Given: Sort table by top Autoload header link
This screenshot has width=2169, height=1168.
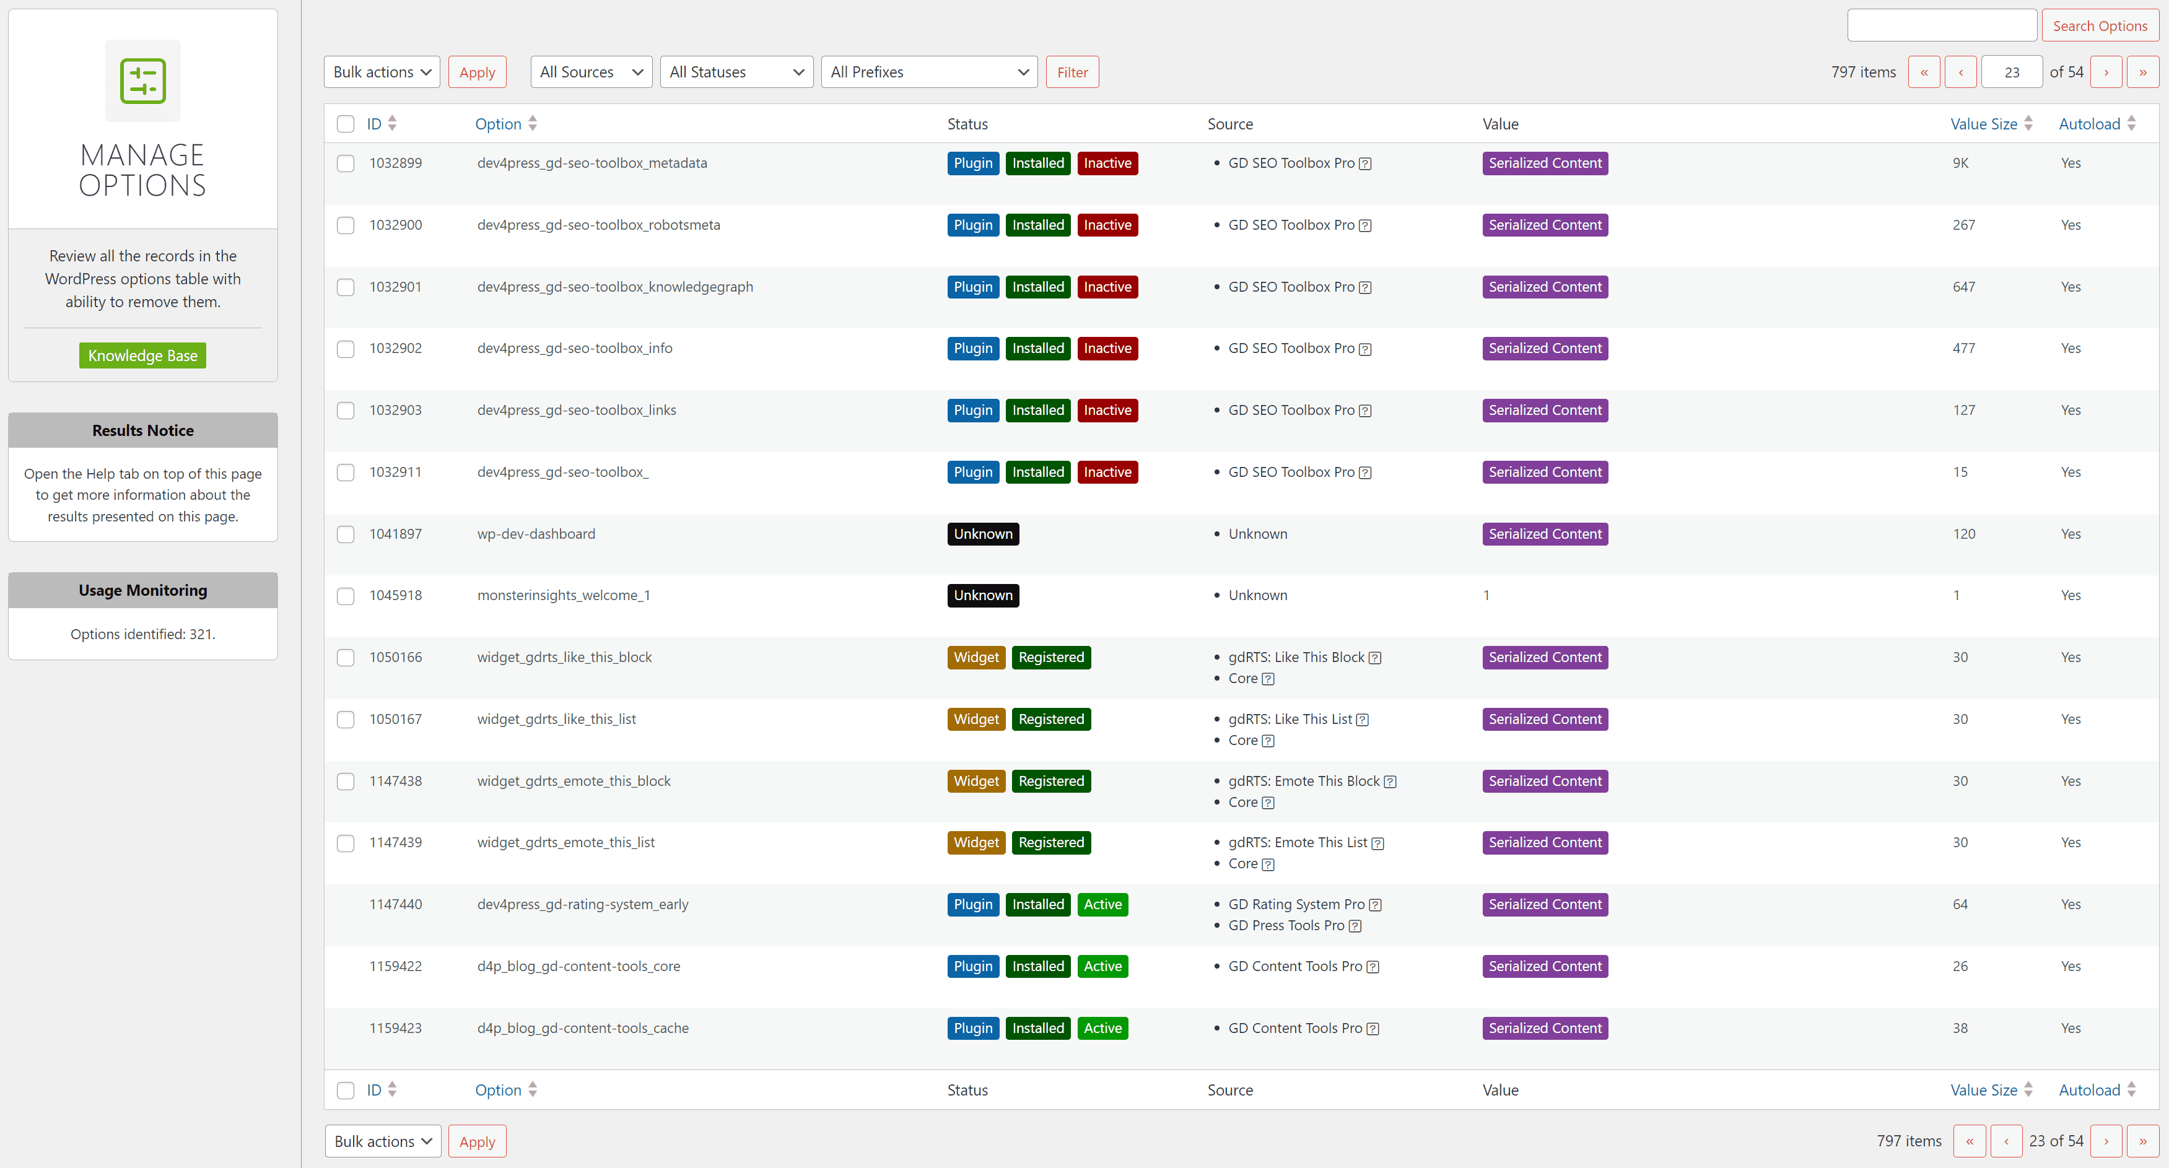Looking at the screenshot, I should point(2089,124).
